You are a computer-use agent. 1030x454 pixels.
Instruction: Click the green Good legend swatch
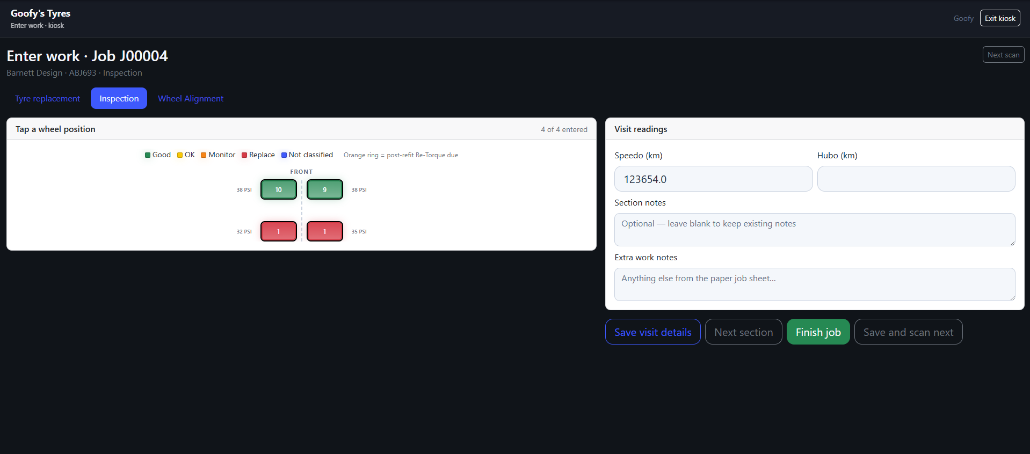(148, 155)
